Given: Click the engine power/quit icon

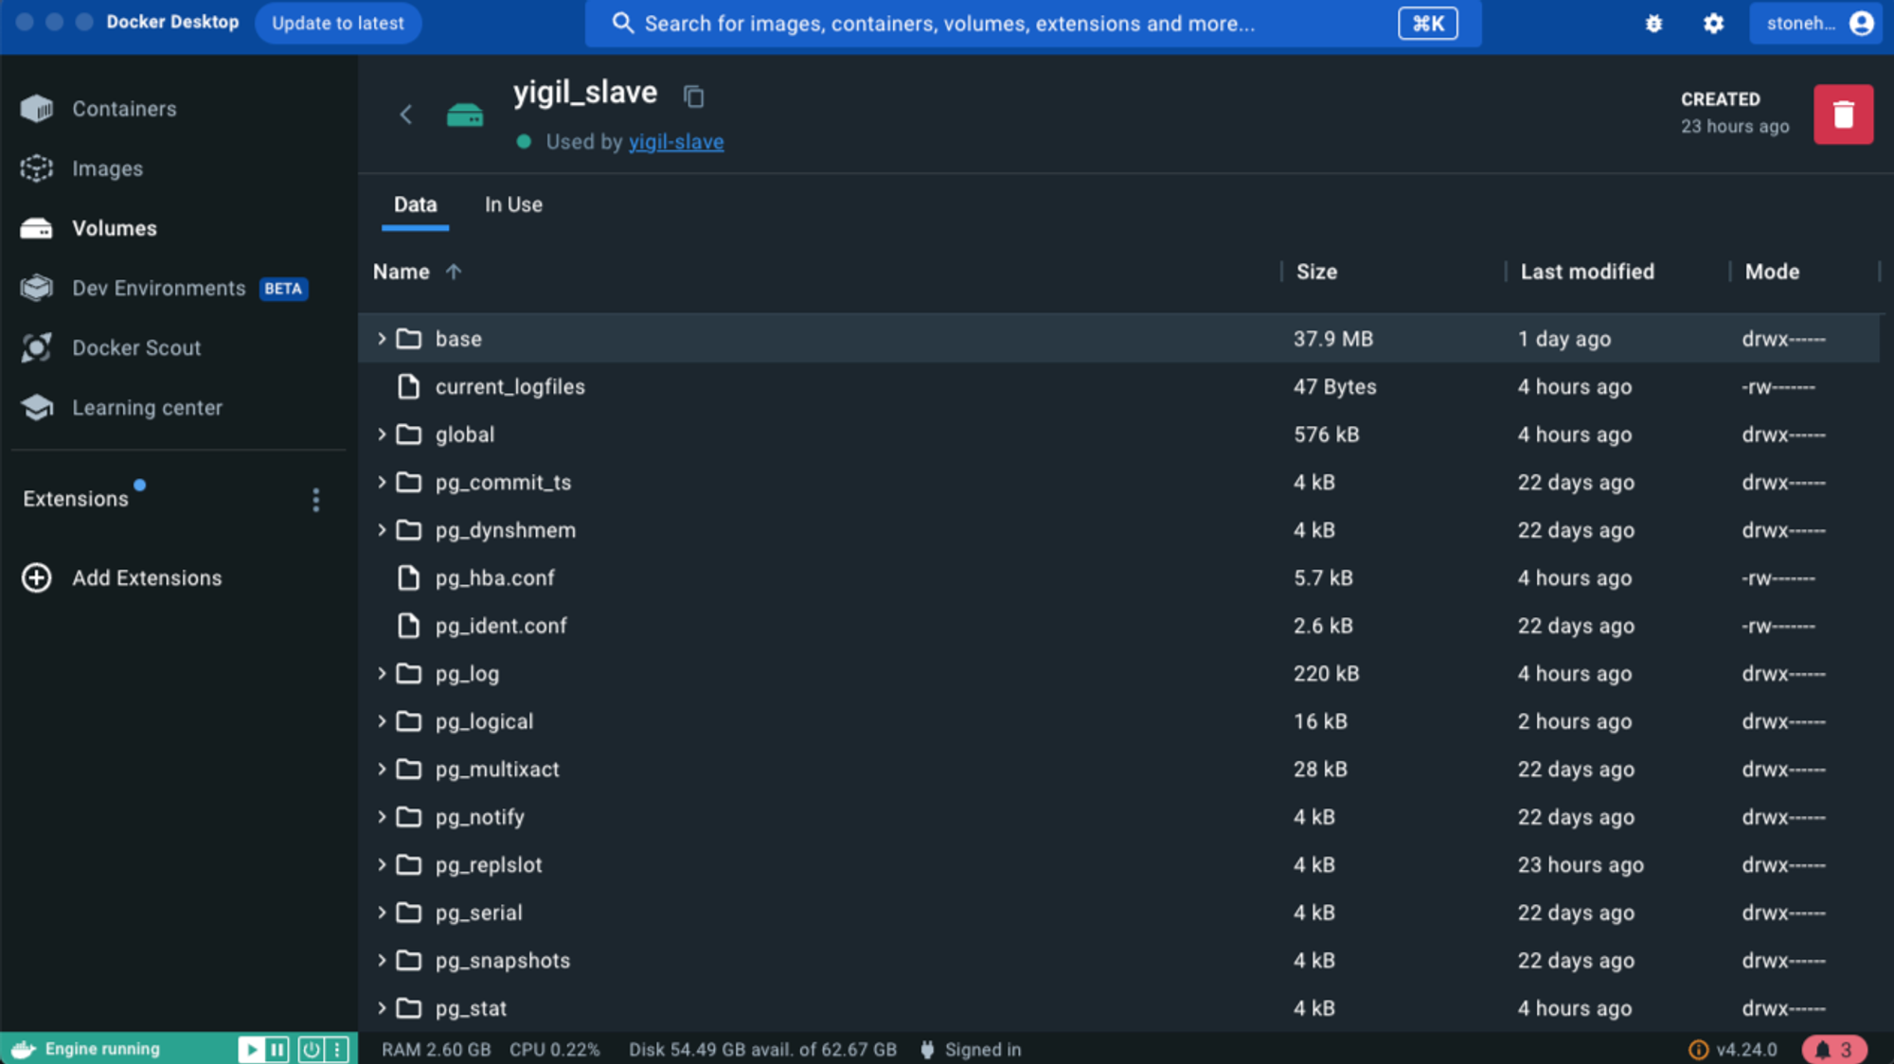Looking at the screenshot, I should tap(311, 1049).
